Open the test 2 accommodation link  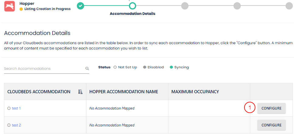click(x=16, y=125)
